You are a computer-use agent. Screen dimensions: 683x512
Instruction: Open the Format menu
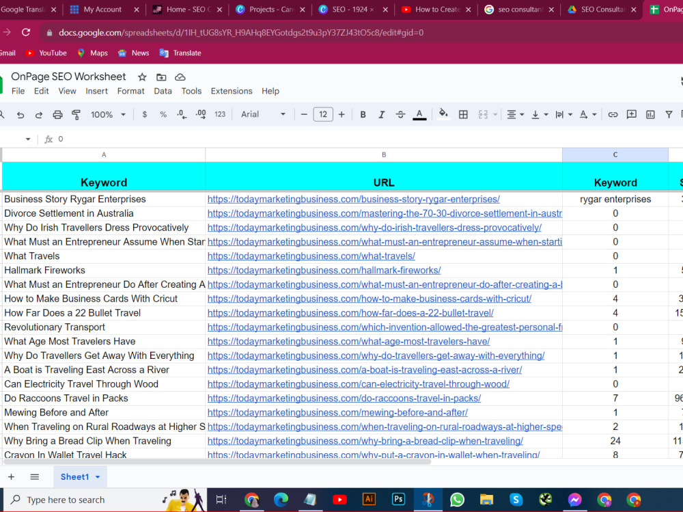click(x=130, y=91)
